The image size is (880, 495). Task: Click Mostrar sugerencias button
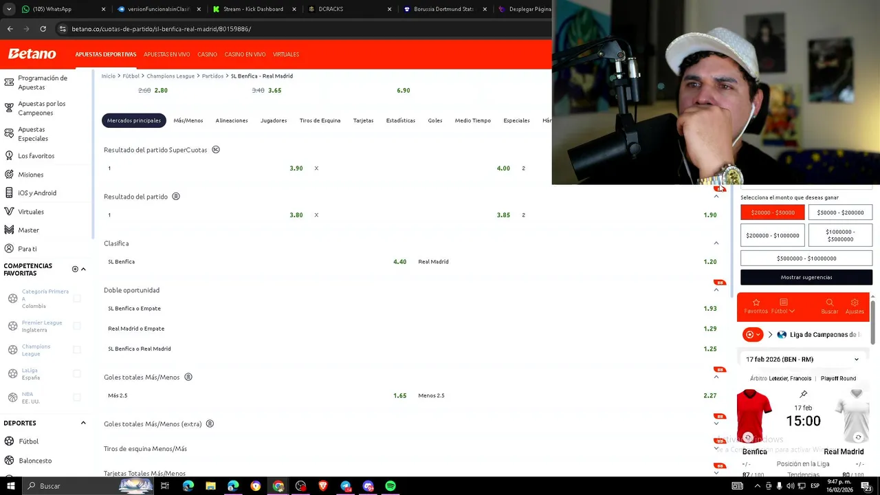click(x=806, y=277)
